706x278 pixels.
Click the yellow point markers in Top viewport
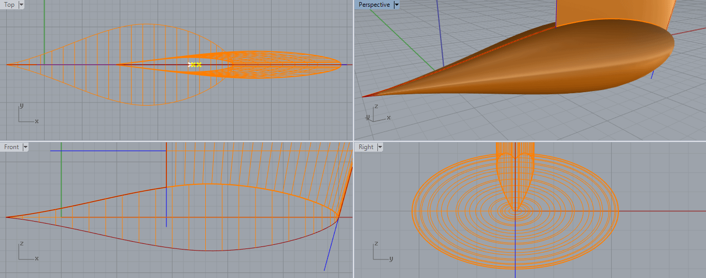coord(195,65)
